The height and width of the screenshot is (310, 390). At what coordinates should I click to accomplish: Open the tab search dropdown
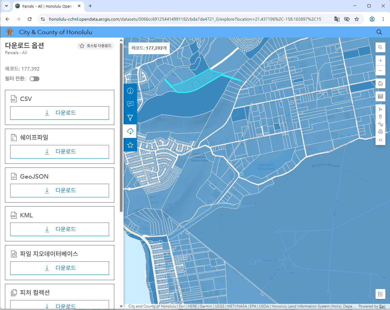[6, 6]
